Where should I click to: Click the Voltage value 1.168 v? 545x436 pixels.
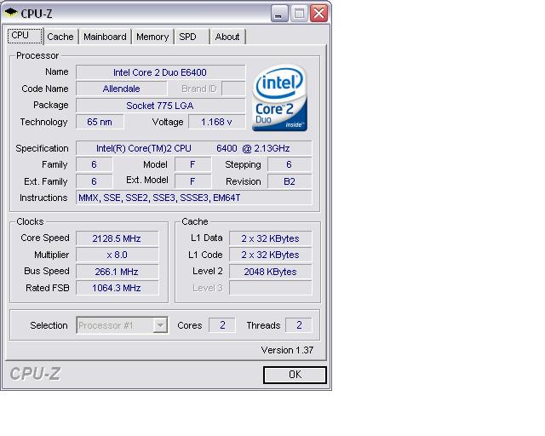[x=216, y=122]
